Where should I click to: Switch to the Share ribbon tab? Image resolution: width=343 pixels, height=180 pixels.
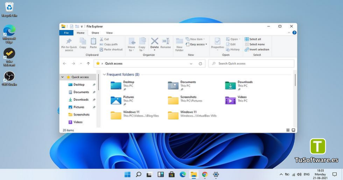click(x=95, y=33)
